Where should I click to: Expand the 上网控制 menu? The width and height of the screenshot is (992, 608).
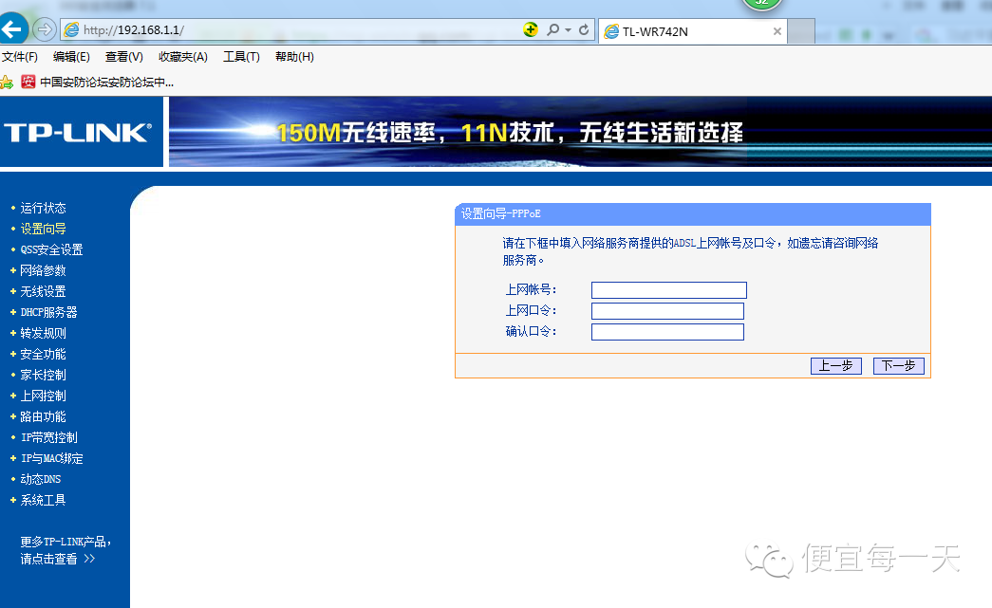coord(43,396)
